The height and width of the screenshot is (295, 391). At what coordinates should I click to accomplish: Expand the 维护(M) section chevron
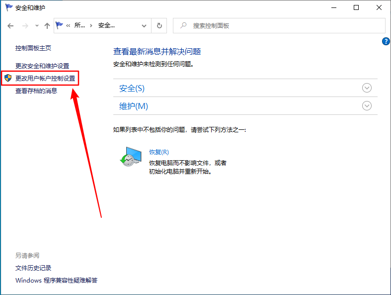367,105
